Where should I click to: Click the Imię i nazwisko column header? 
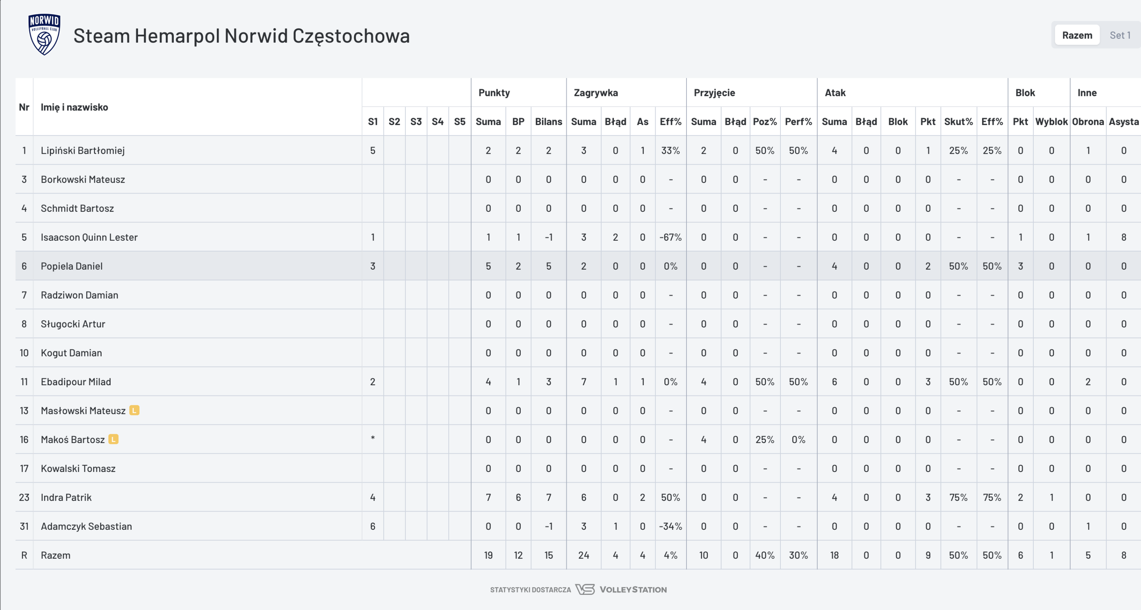point(75,107)
